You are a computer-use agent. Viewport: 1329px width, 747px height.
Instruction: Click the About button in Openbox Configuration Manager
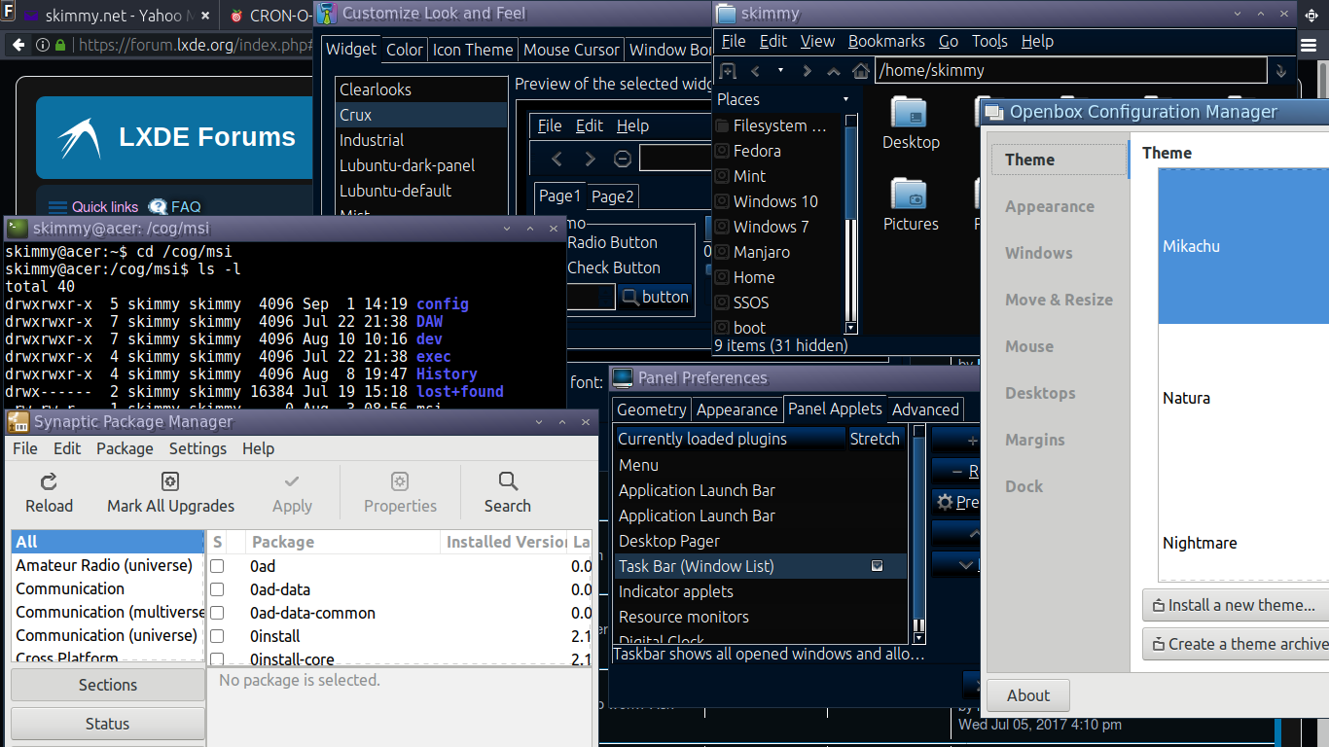pyautogui.click(x=1028, y=695)
